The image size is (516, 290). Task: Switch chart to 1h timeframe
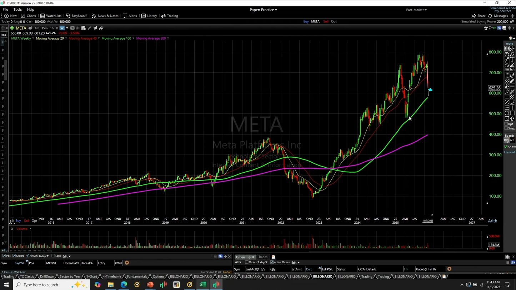point(52,28)
